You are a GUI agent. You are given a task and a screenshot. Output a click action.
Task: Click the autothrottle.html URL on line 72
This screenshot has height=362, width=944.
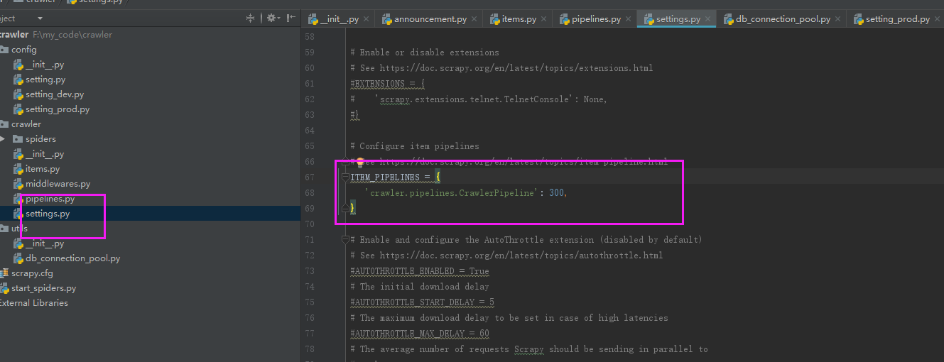pos(521,256)
